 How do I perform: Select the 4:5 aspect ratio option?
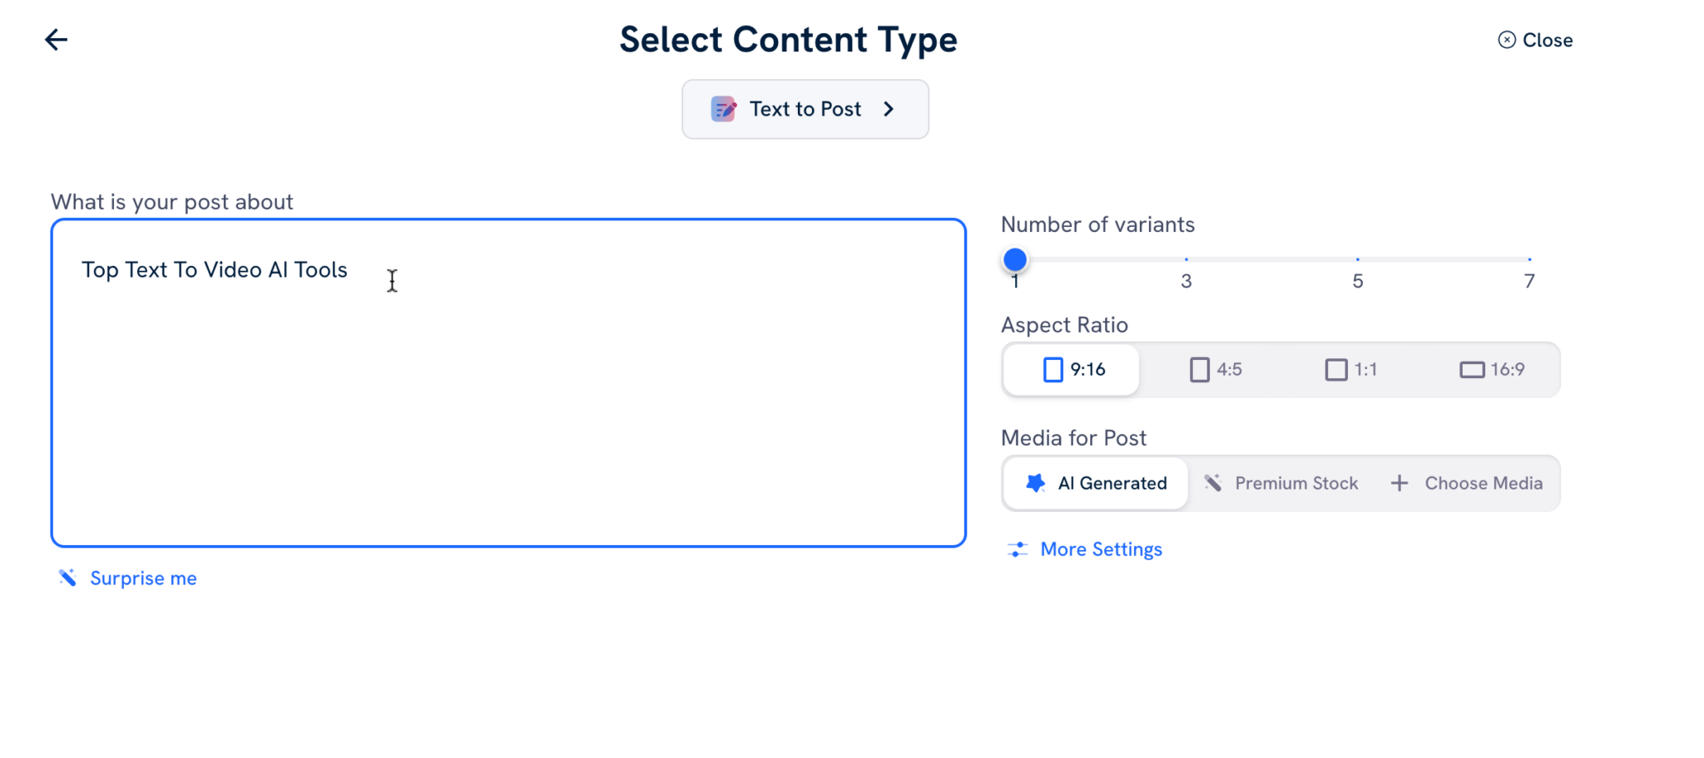tap(1216, 369)
